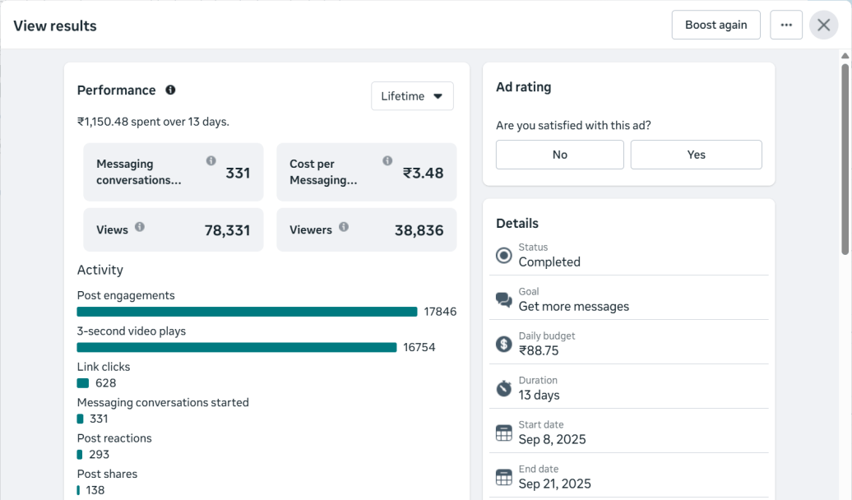
Task: Click the 'Sep 8, 2025' start date
Action: 552,440
